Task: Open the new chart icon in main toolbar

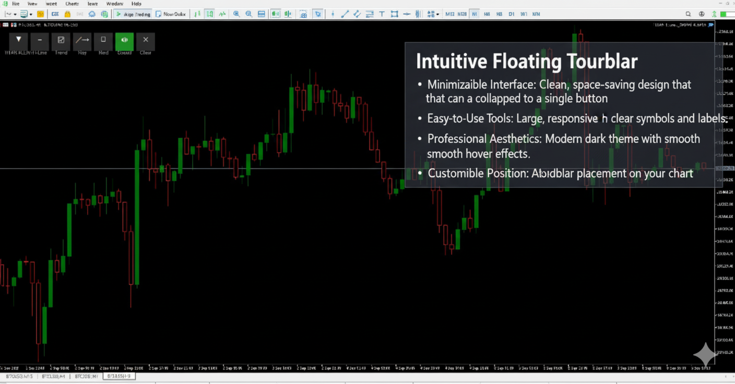Action: tap(8, 14)
